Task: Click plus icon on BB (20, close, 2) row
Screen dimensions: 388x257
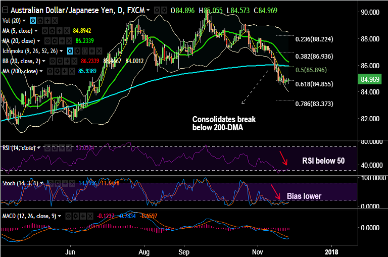Action: 67,61
